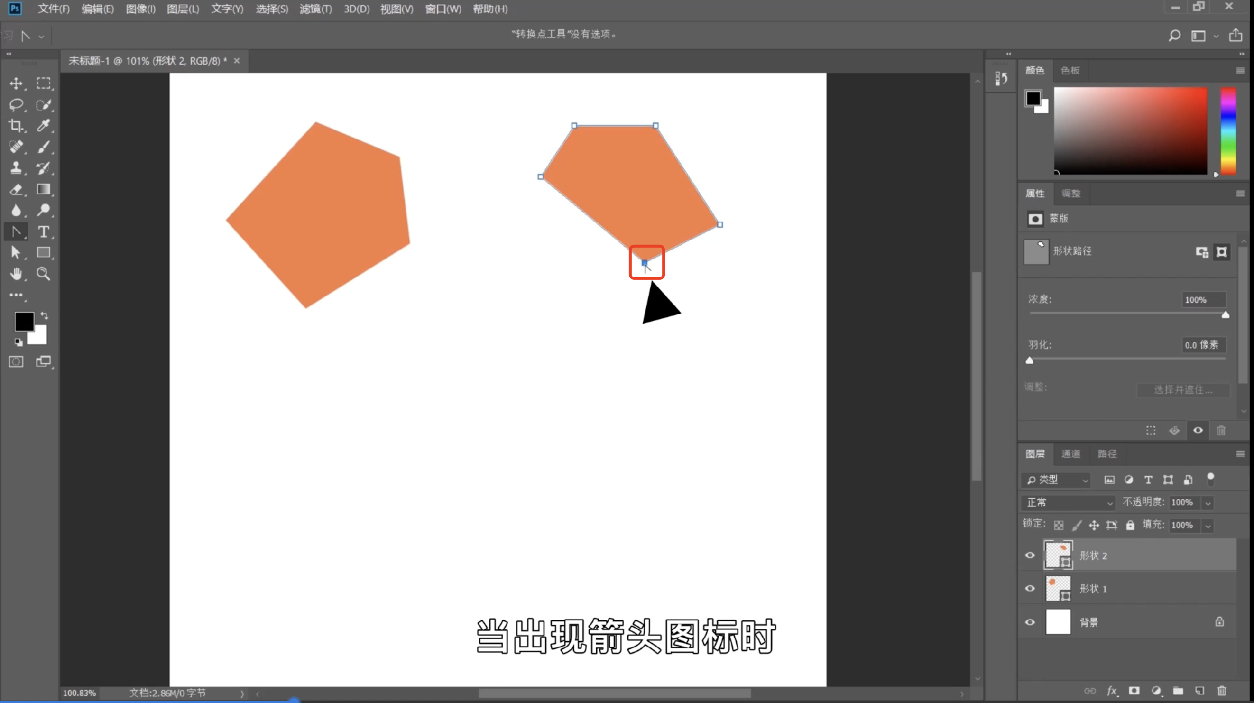Image resolution: width=1254 pixels, height=703 pixels.
Task: Select the Hand tool
Action: pos(16,274)
